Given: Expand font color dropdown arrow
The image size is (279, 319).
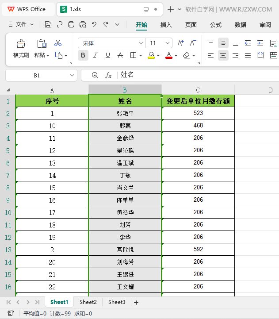Looking at the screenshot, I should (176, 55).
